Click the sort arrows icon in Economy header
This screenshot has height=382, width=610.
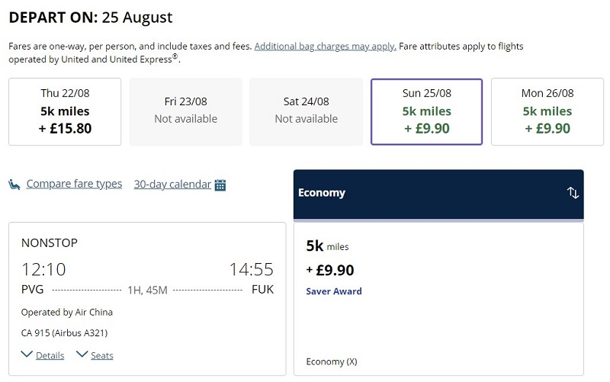(x=573, y=193)
